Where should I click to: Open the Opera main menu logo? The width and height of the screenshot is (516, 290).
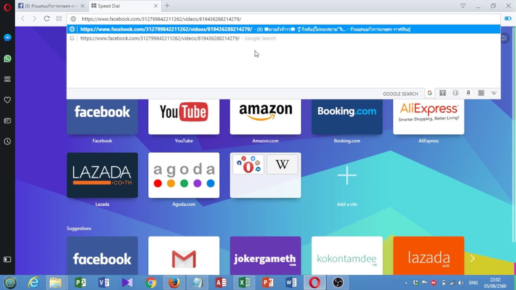pos(7,7)
